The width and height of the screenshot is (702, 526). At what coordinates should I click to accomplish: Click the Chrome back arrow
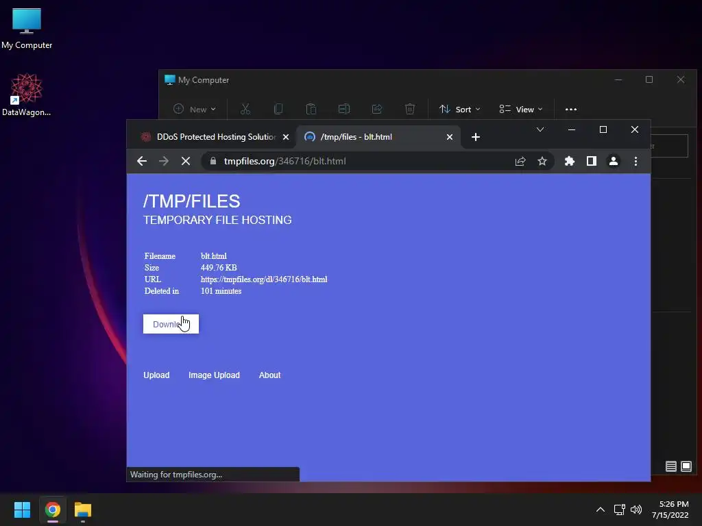[x=142, y=161]
